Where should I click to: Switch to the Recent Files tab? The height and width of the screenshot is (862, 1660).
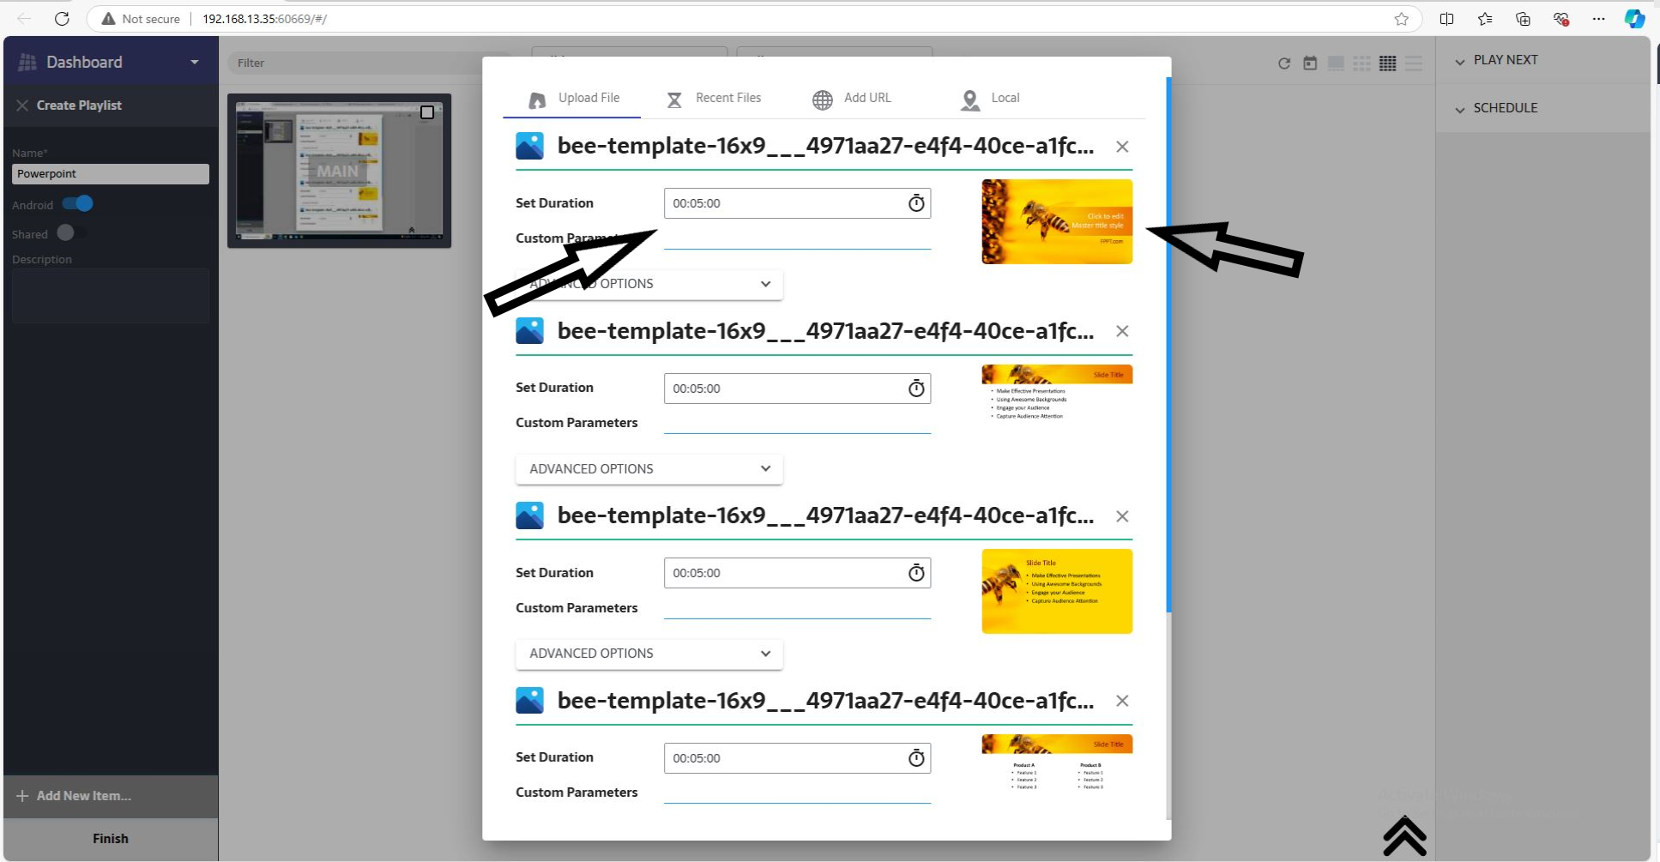[714, 99]
